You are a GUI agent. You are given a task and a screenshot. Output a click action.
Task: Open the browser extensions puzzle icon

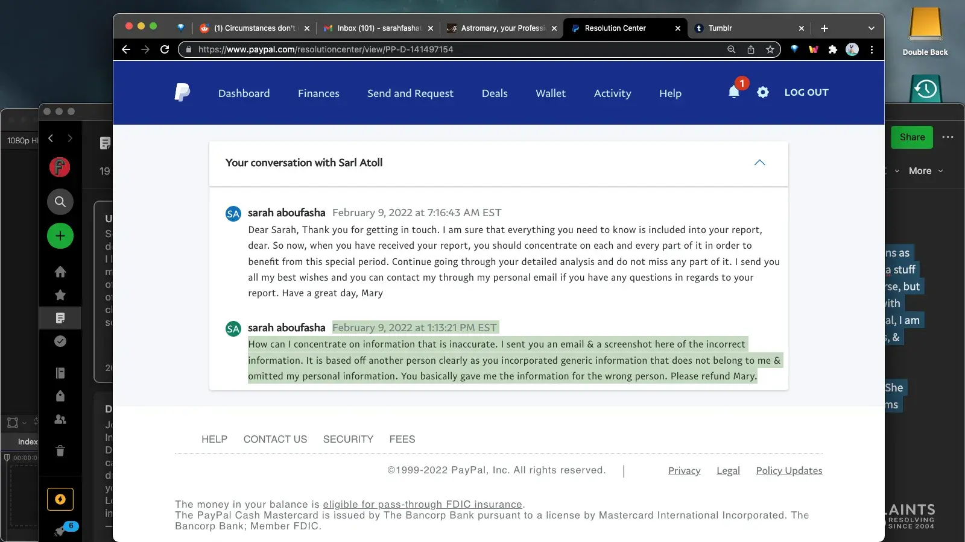pos(833,49)
